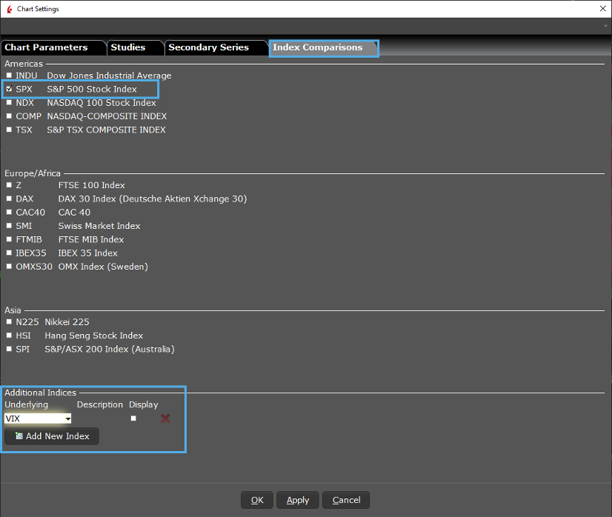Image resolution: width=612 pixels, height=517 pixels.
Task: Select the Index Comparisons tab
Action: tap(320, 47)
